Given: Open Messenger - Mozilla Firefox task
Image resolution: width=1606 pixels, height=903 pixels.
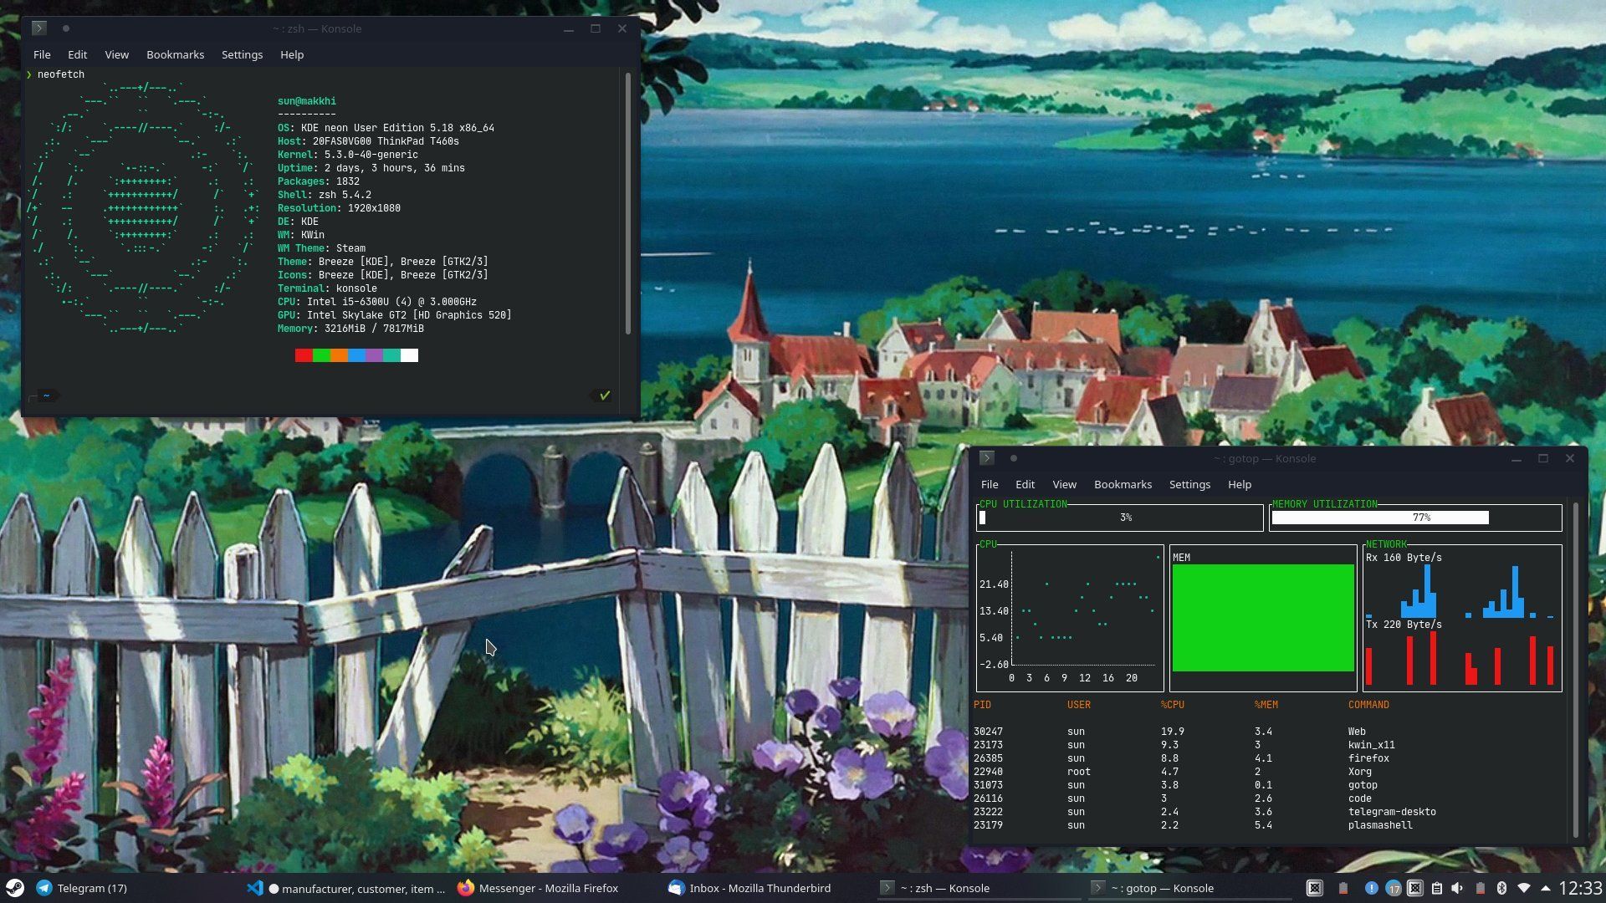Looking at the screenshot, I should click(538, 888).
